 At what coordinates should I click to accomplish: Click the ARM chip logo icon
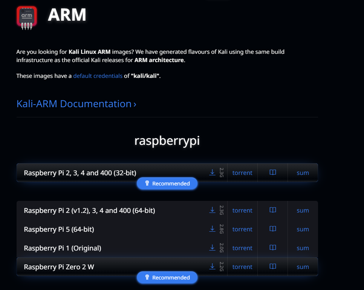(x=27, y=17)
